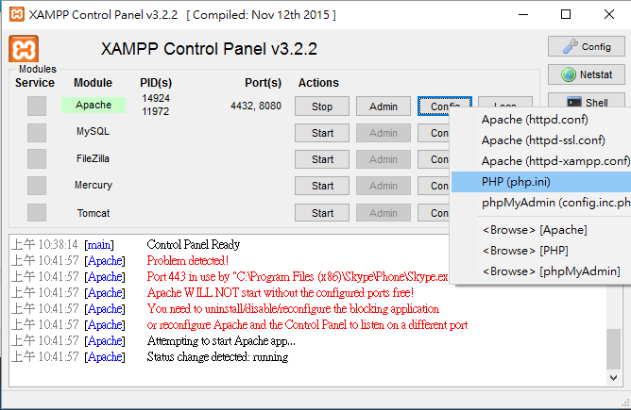Click the log scrollbar down arrow

pyautogui.click(x=613, y=378)
